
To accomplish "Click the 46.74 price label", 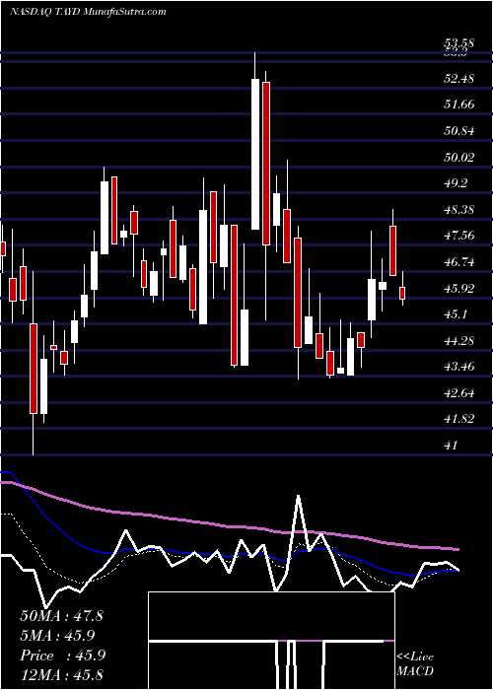I will [x=459, y=262].
